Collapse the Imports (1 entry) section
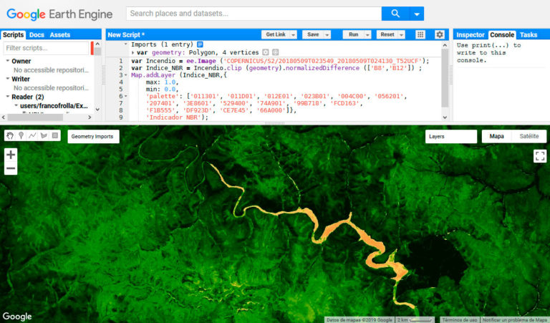Image resolution: width=550 pixels, height=323 pixels. pos(125,44)
